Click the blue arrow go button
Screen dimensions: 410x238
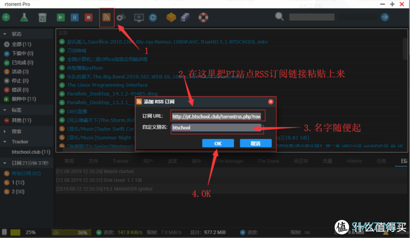pyautogui.click(x=385, y=17)
